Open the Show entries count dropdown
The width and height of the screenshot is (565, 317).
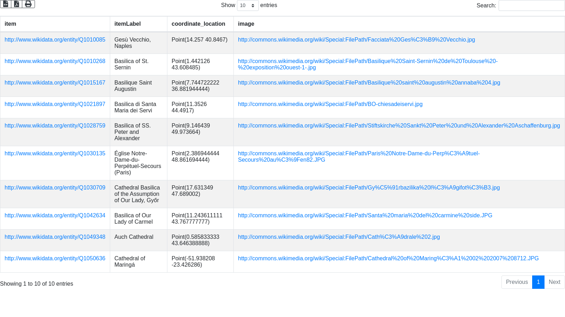[x=248, y=5]
